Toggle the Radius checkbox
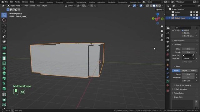The image size is (200, 112). 182,30
